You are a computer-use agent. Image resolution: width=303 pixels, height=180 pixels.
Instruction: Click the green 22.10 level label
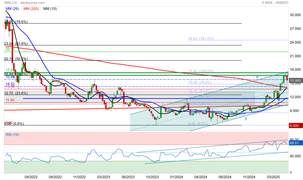[10, 49]
